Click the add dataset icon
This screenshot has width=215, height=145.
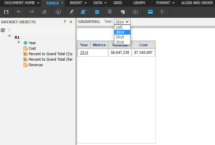tap(3, 30)
